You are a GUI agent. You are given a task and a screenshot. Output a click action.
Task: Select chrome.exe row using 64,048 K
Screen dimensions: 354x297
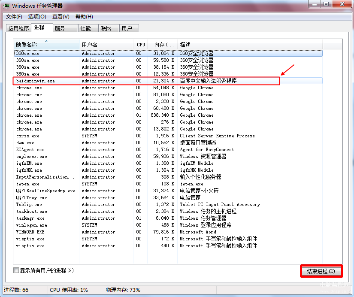click(168, 88)
